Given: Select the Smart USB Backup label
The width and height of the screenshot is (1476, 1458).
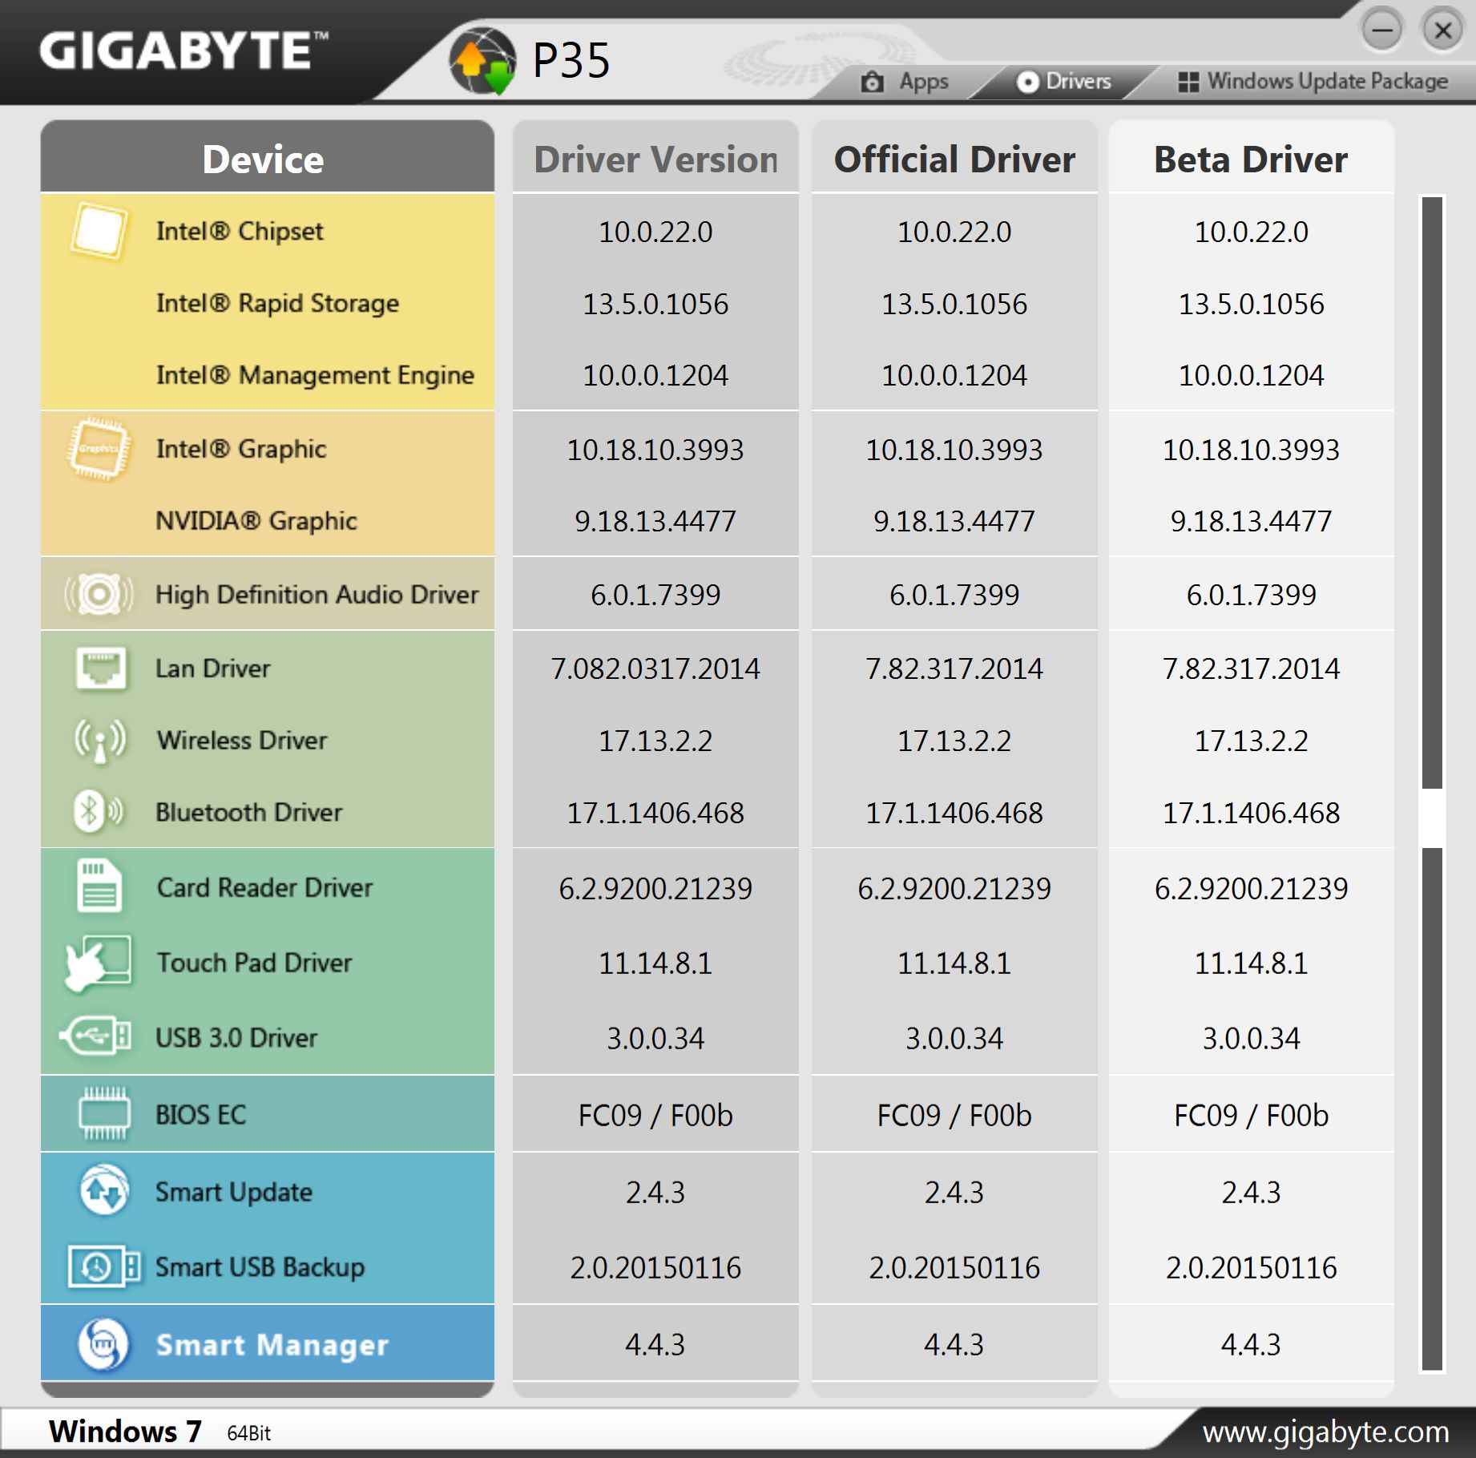Looking at the screenshot, I should click(260, 1266).
